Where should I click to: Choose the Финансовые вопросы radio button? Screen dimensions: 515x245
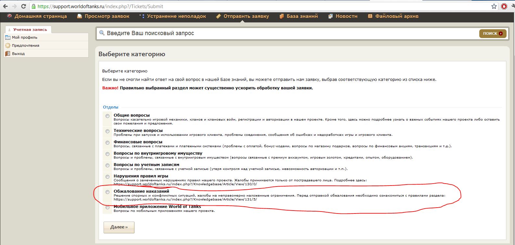coord(107,143)
